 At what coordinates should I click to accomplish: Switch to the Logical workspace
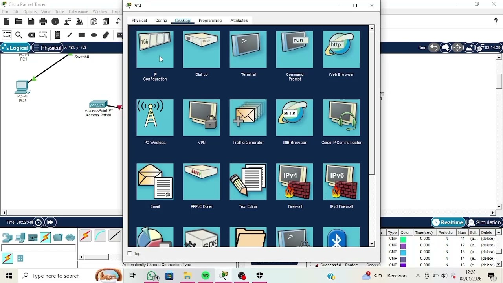(x=15, y=48)
